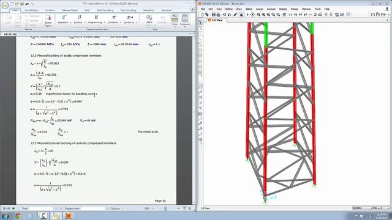Screen dimensions: 392x220
Task: Open Chrome from the taskbar
Action: tap(18, 216)
